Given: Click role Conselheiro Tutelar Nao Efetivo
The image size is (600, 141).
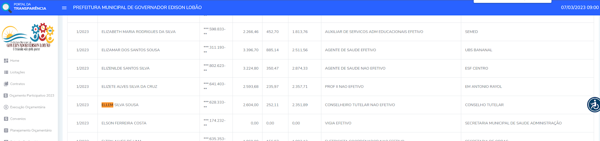Looking at the screenshot, I should pos(360,105).
